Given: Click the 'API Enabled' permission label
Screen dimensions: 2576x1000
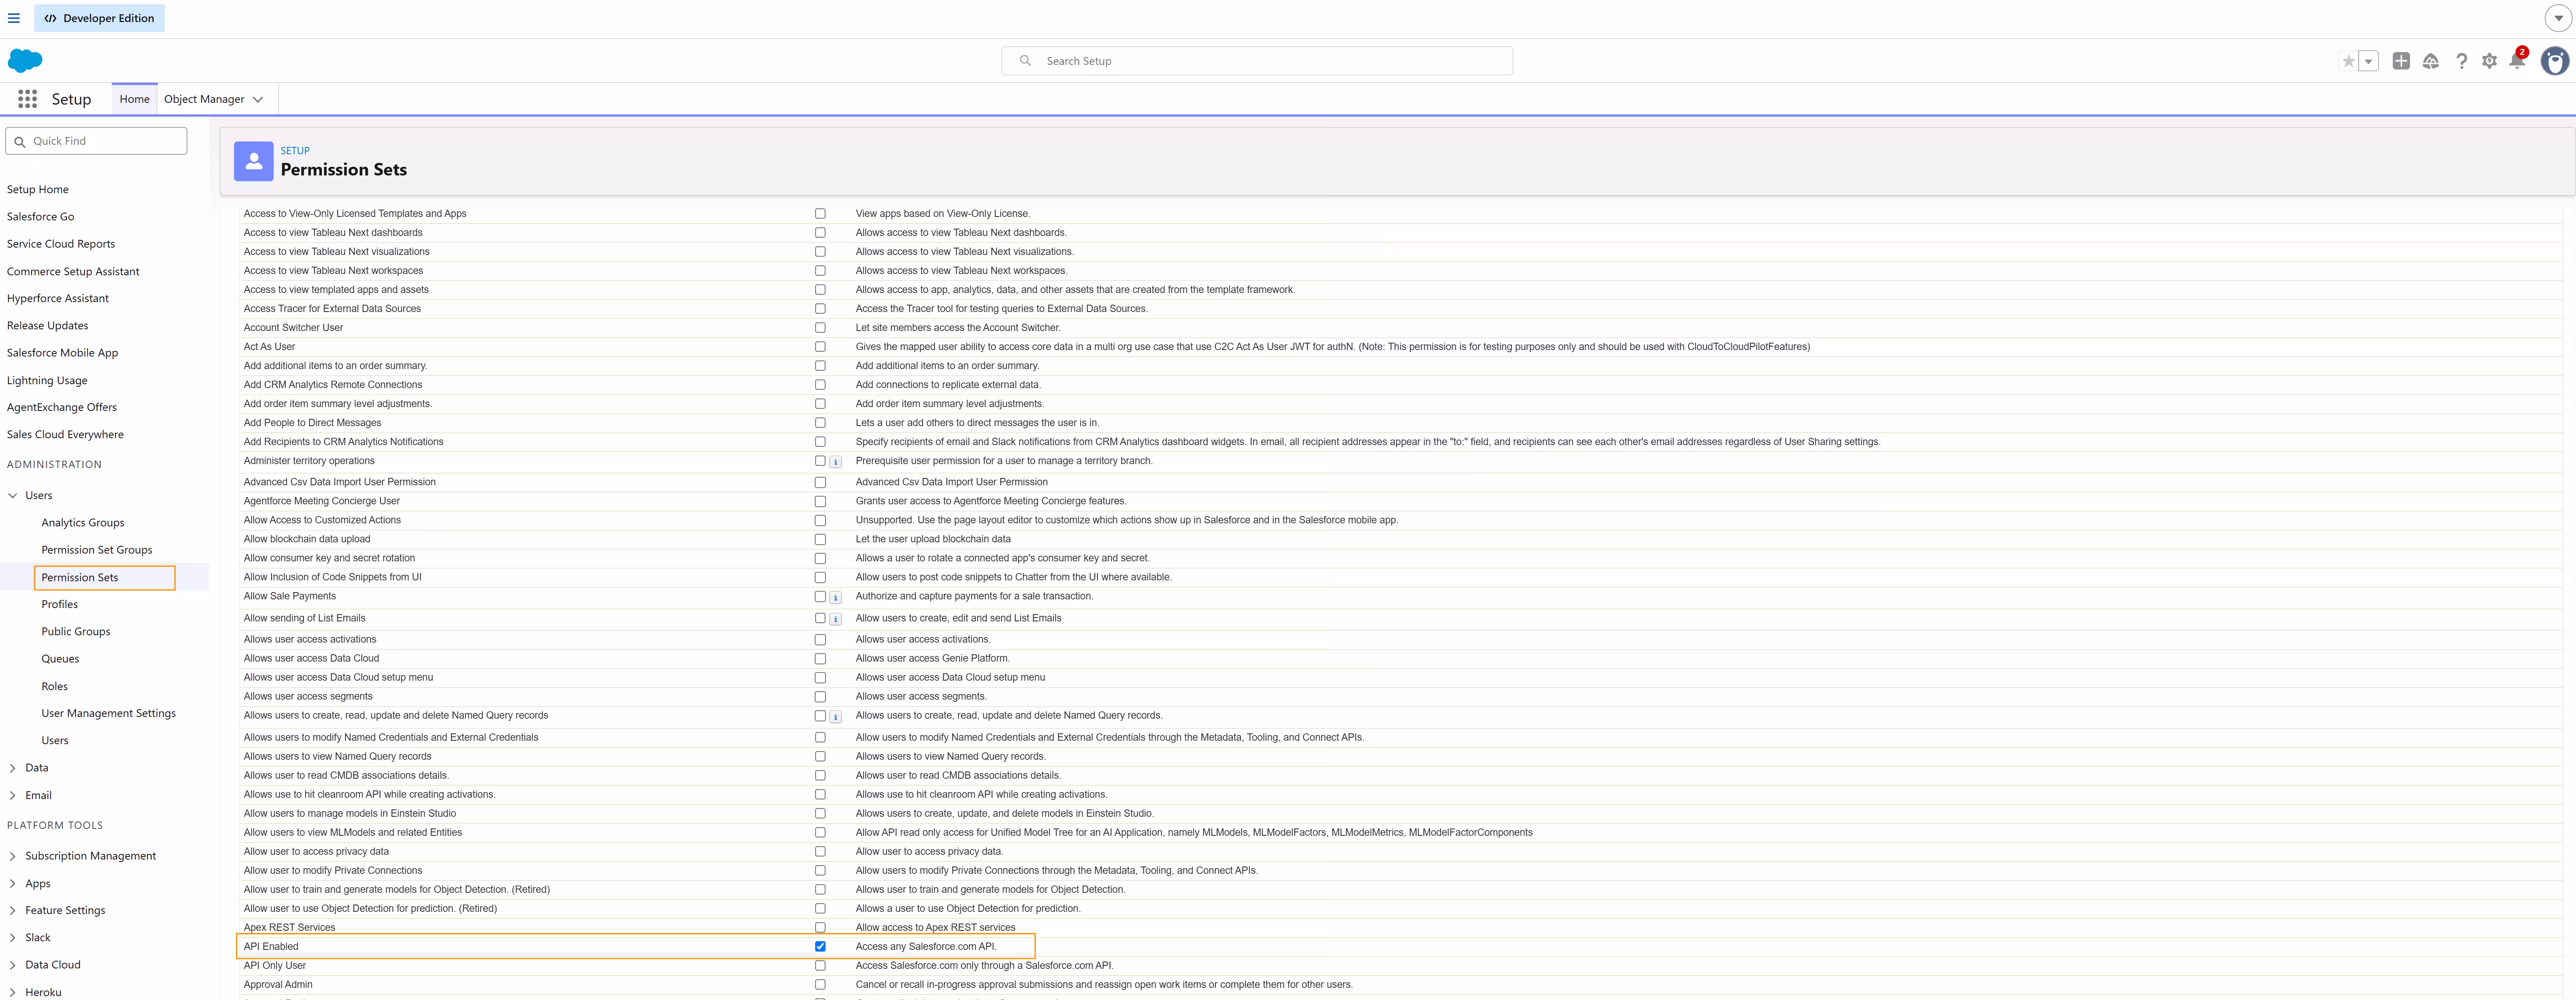Looking at the screenshot, I should 271,946.
